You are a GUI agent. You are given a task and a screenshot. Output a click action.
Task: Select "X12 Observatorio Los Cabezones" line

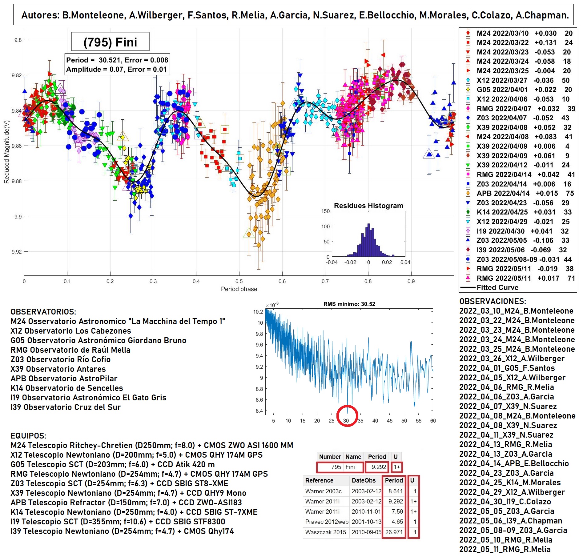point(71,331)
